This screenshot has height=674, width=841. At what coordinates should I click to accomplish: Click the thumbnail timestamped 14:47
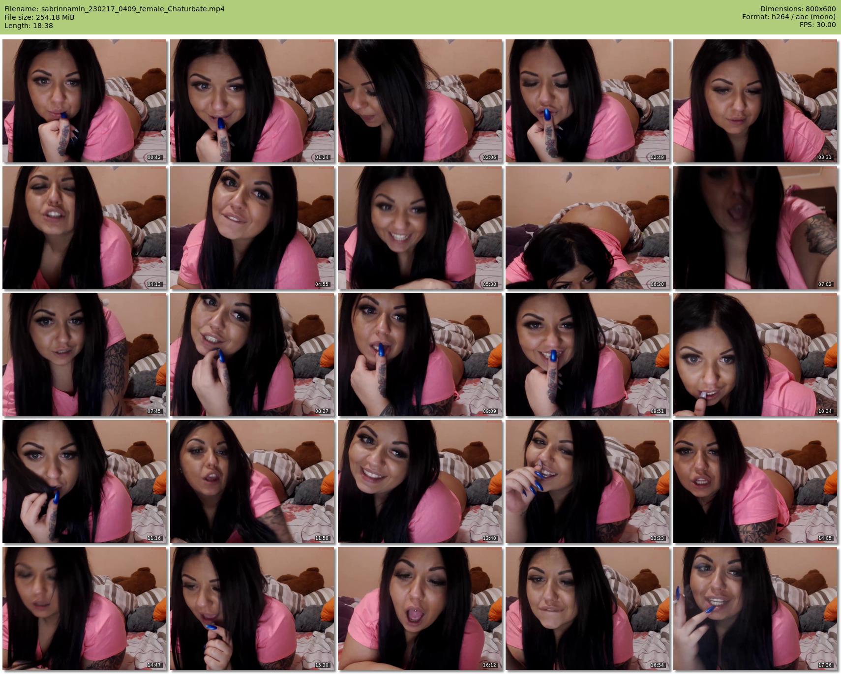pyautogui.click(x=85, y=609)
